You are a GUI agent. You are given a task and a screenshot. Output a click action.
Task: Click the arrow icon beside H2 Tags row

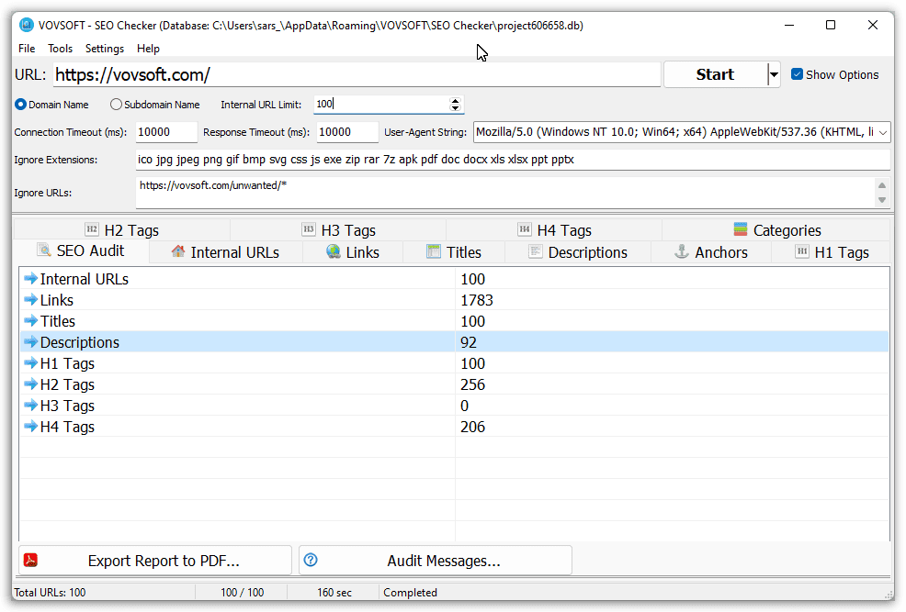(30, 384)
